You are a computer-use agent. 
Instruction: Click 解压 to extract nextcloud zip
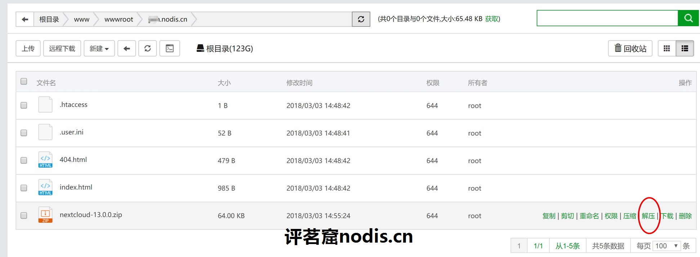pyautogui.click(x=648, y=216)
